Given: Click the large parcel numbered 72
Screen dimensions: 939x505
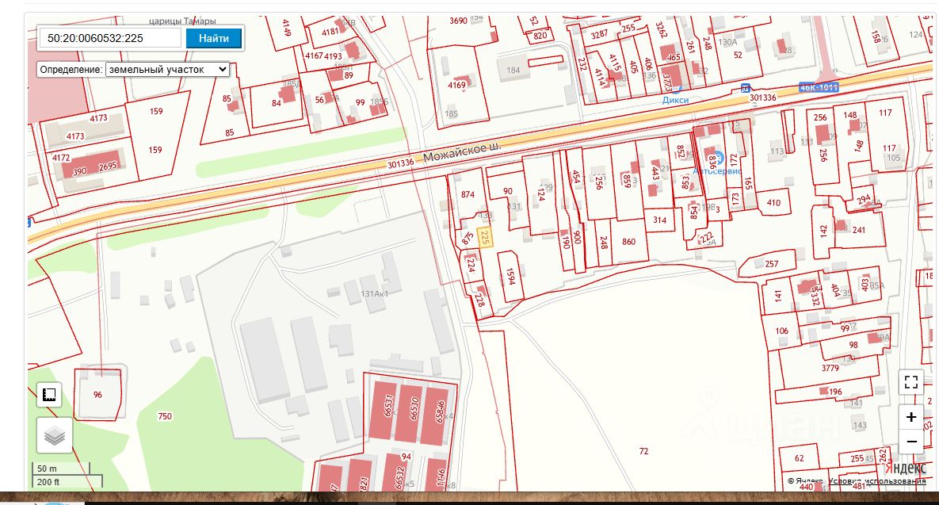Looking at the screenshot, I should (643, 451).
